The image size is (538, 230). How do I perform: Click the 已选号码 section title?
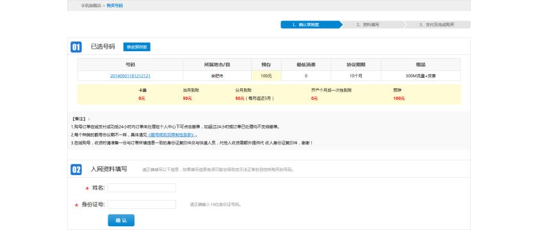(102, 47)
